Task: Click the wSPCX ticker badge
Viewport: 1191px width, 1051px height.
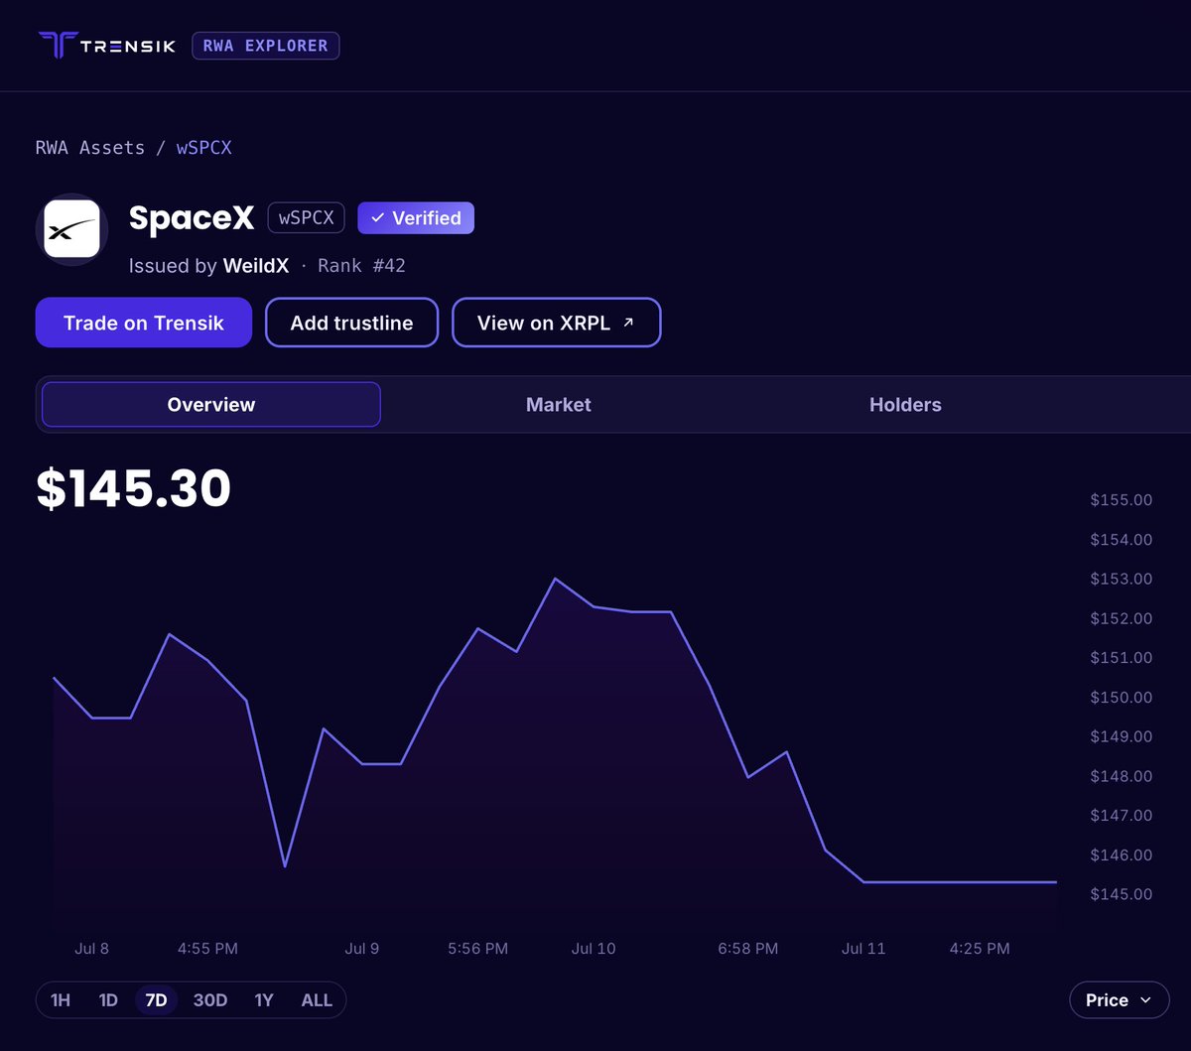Action: (x=306, y=218)
